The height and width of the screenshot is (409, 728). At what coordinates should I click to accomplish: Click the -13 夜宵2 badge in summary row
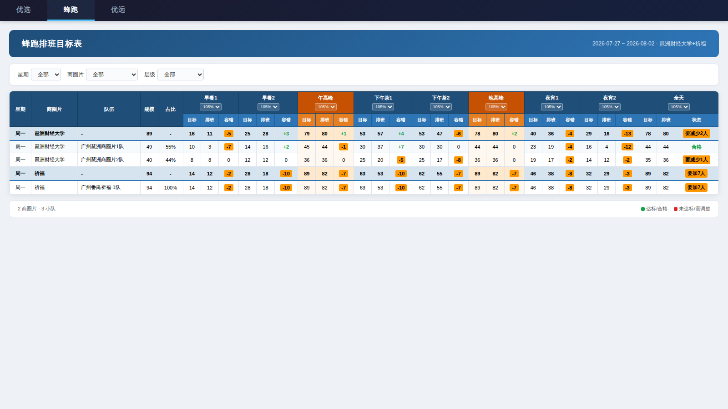tap(627, 134)
